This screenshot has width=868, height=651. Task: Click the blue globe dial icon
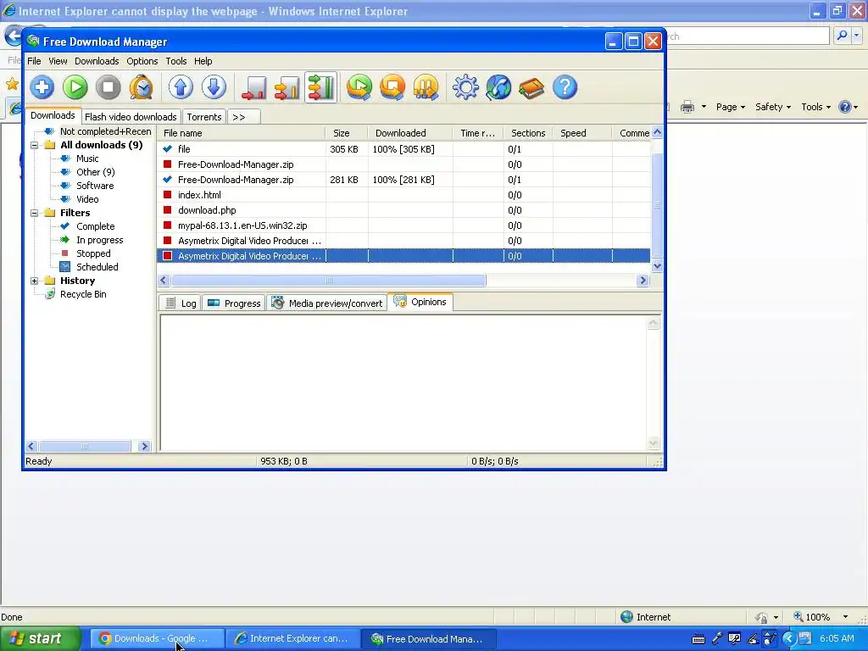(498, 87)
